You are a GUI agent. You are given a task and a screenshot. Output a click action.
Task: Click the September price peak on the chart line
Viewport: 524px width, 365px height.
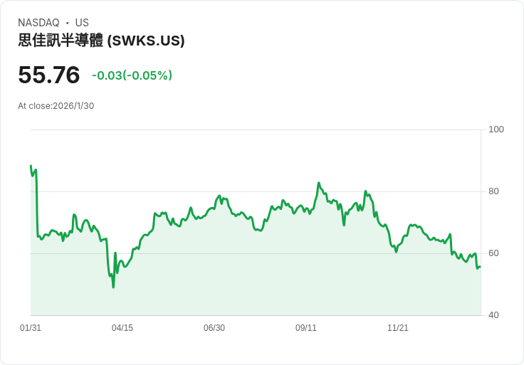[319, 183]
